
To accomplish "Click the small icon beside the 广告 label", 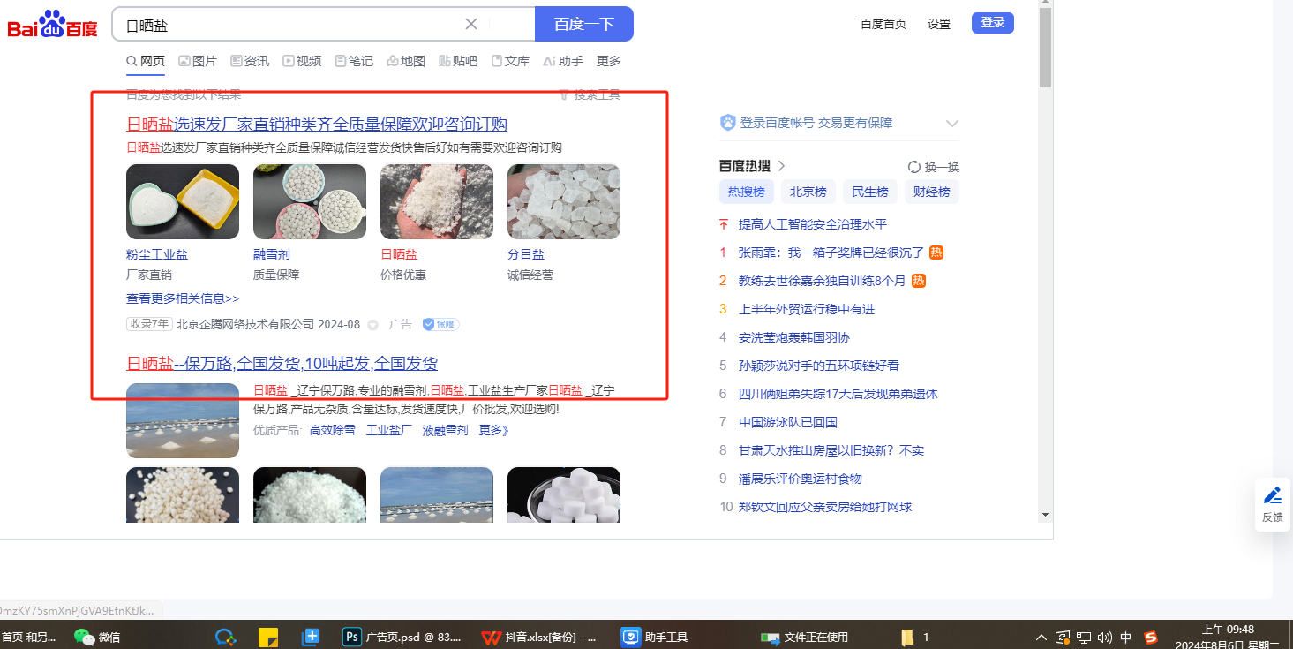I will coord(372,325).
